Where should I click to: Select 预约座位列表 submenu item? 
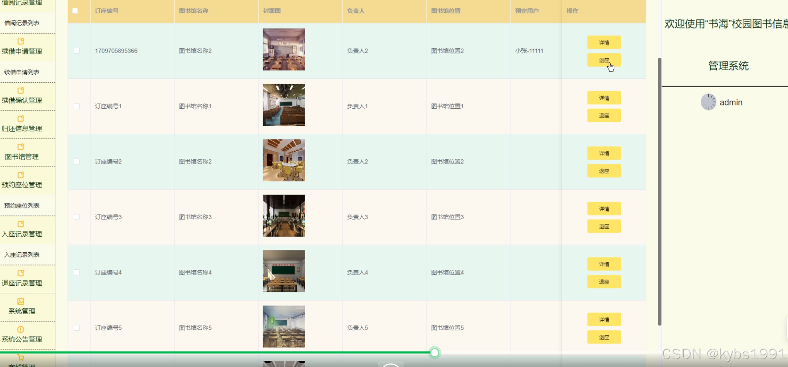[22, 205]
